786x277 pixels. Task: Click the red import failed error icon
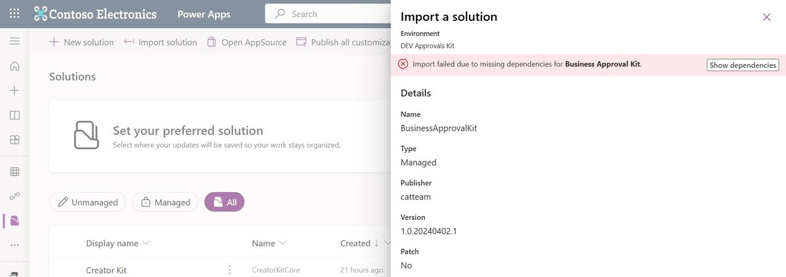[403, 64]
